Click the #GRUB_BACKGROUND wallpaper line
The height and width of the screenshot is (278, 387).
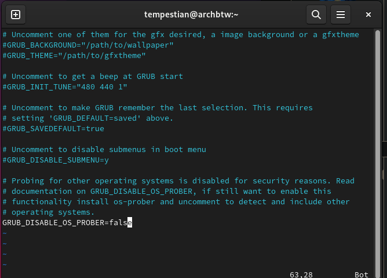[x=88, y=45]
